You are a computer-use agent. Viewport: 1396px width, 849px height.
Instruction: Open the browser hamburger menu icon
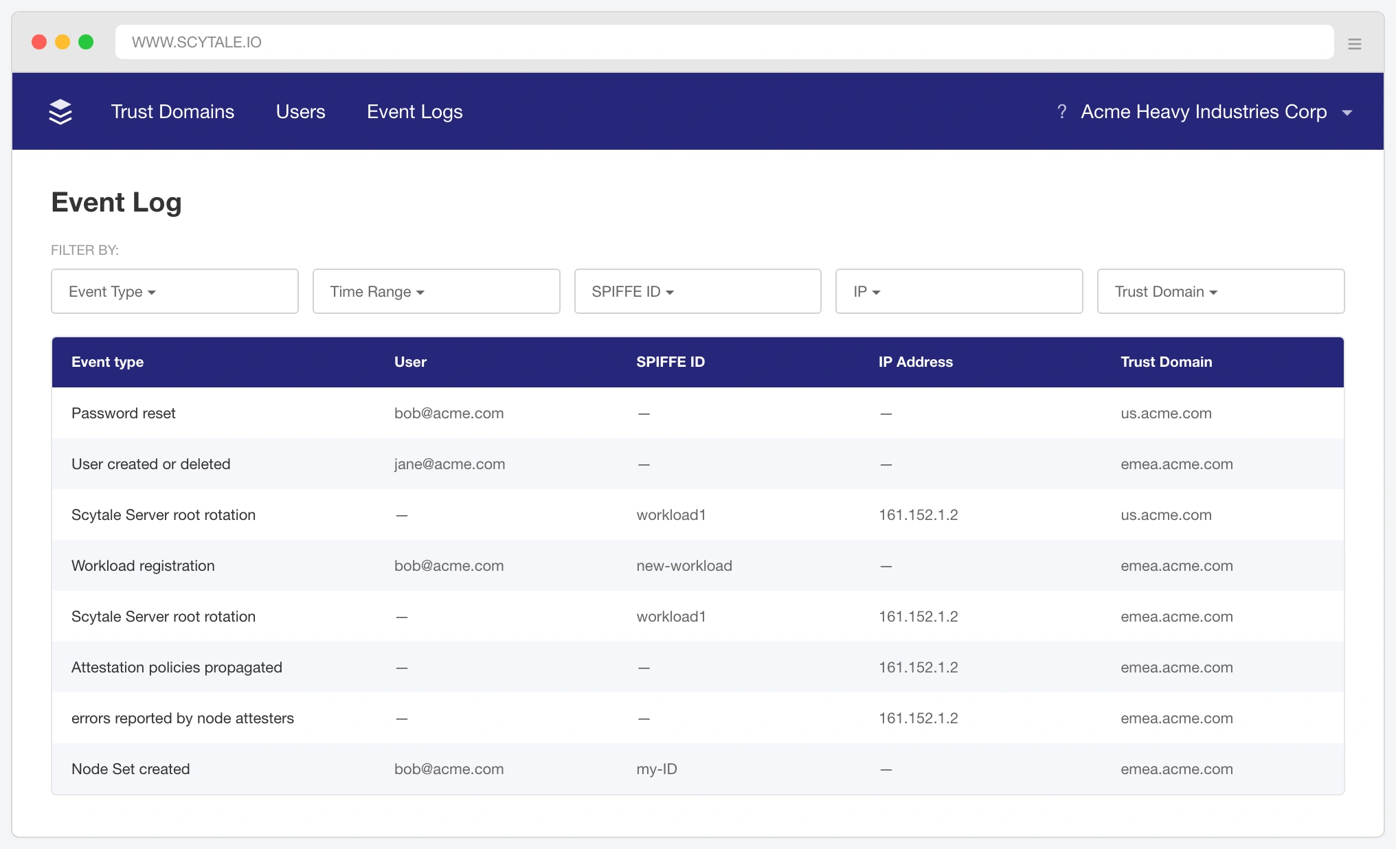click(x=1354, y=44)
